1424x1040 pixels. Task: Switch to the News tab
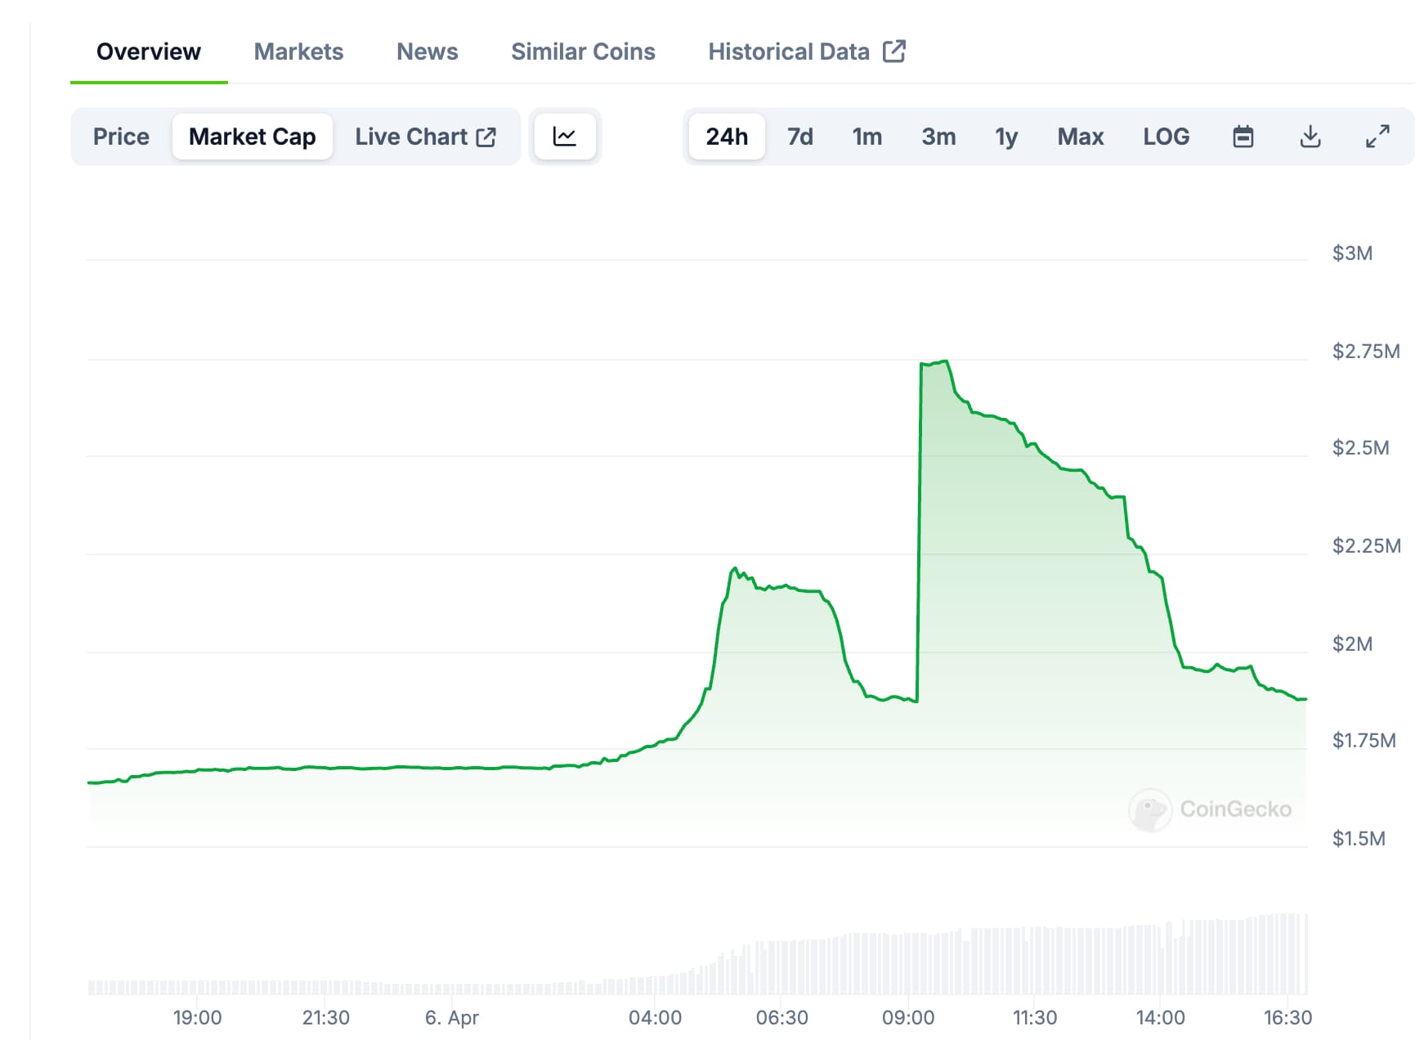pos(427,52)
